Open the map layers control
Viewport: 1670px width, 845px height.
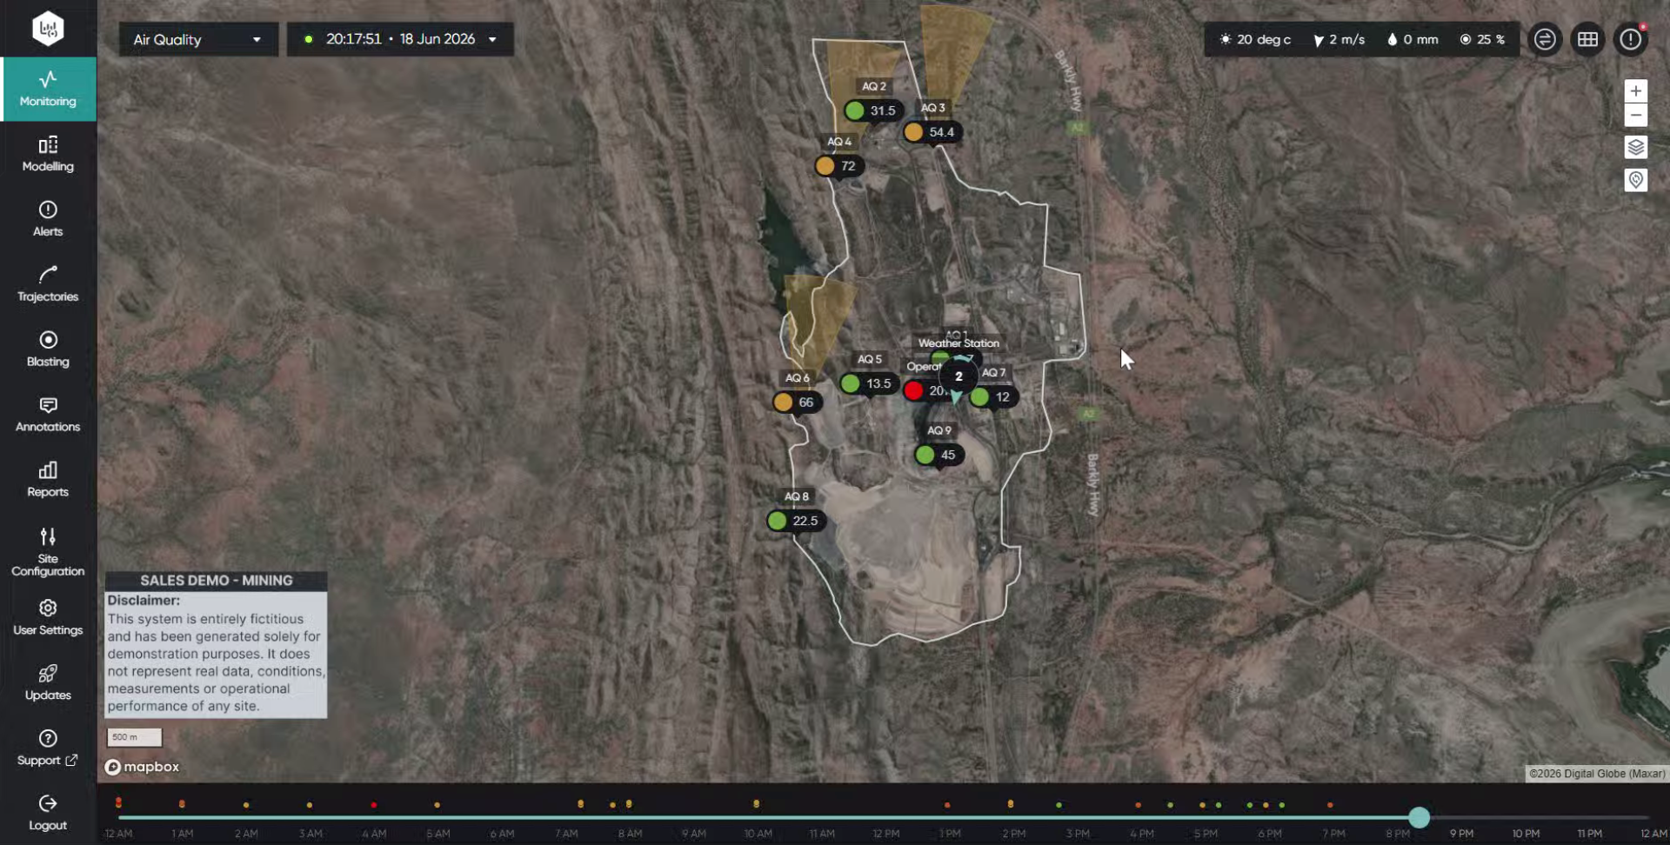point(1636,147)
